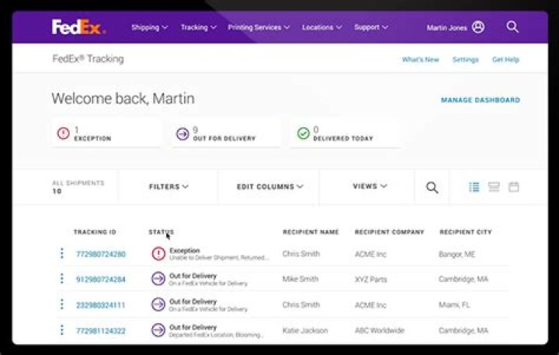Image resolution: width=559 pixels, height=355 pixels.
Task: Open options menu for shipment 912980724284
Action: (x=62, y=279)
